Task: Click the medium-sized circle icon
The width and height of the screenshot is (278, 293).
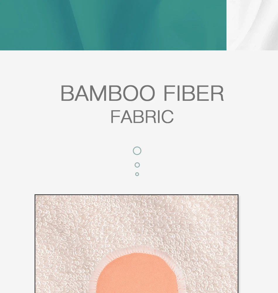Action: [137, 165]
